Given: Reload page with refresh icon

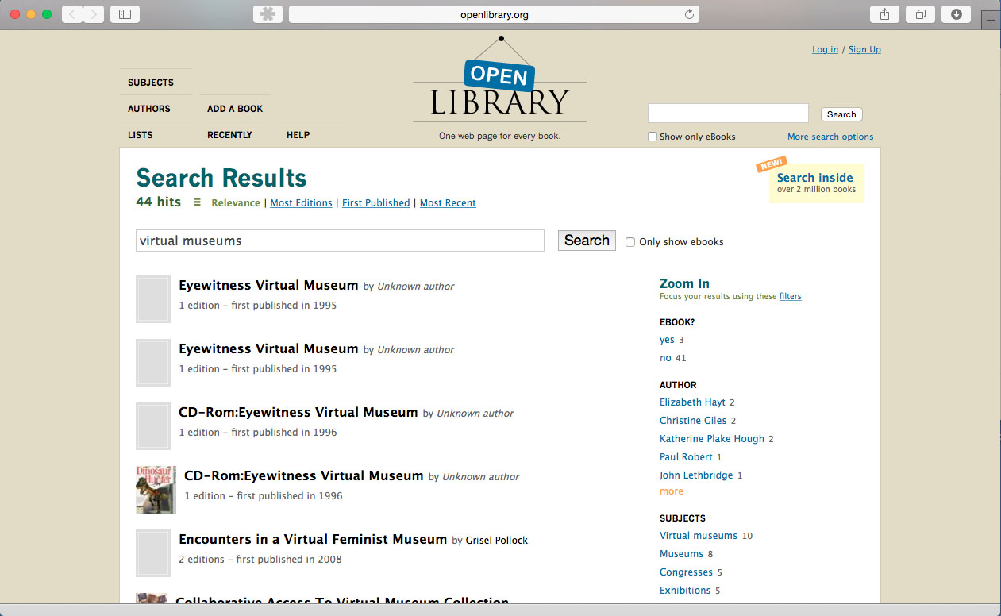Looking at the screenshot, I should [x=689, y=14].
